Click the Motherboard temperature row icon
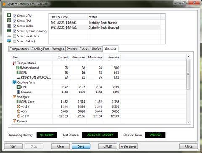The width and height of the screenshot is (202, 153). click(x=19, y=68)
